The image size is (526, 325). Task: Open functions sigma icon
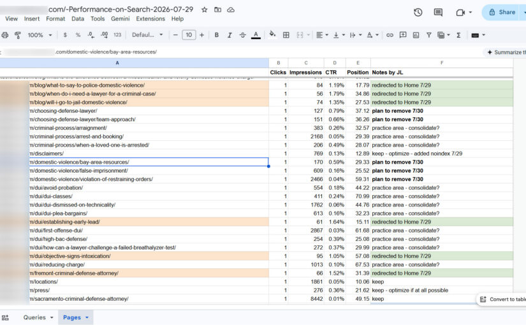(458, 35)
